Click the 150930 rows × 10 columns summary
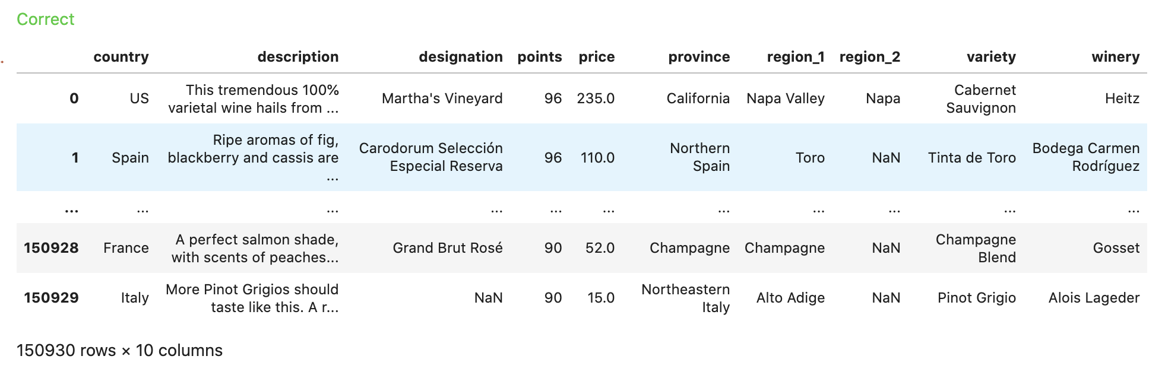Viewport: 1165px width, 375px height. 119,351
